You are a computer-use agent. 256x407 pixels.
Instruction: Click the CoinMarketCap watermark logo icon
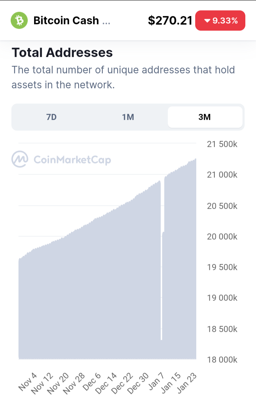tap(20, 159)
